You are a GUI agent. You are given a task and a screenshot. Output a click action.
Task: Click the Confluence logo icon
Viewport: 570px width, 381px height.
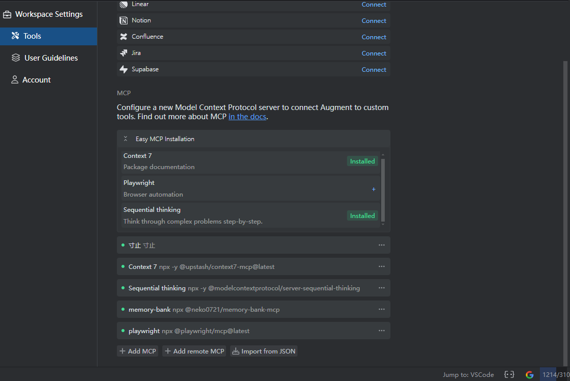click(123, 37)
